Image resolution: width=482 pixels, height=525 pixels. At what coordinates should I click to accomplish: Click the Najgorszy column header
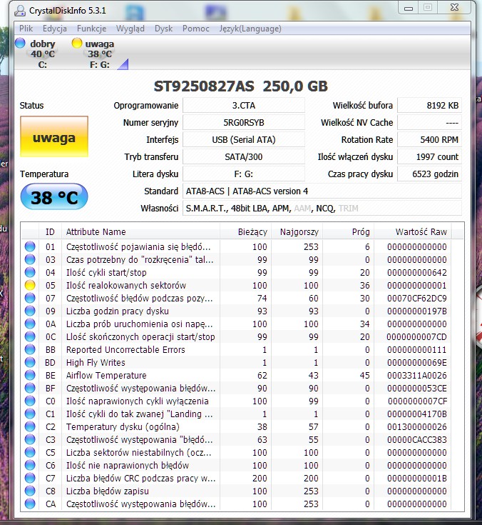(297, 231)
